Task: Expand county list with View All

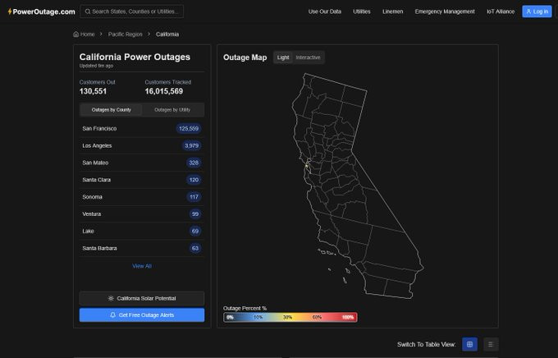Action: tap(142, 266)
